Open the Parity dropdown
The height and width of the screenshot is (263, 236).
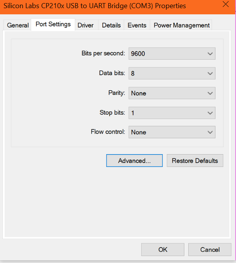[172, 93]
